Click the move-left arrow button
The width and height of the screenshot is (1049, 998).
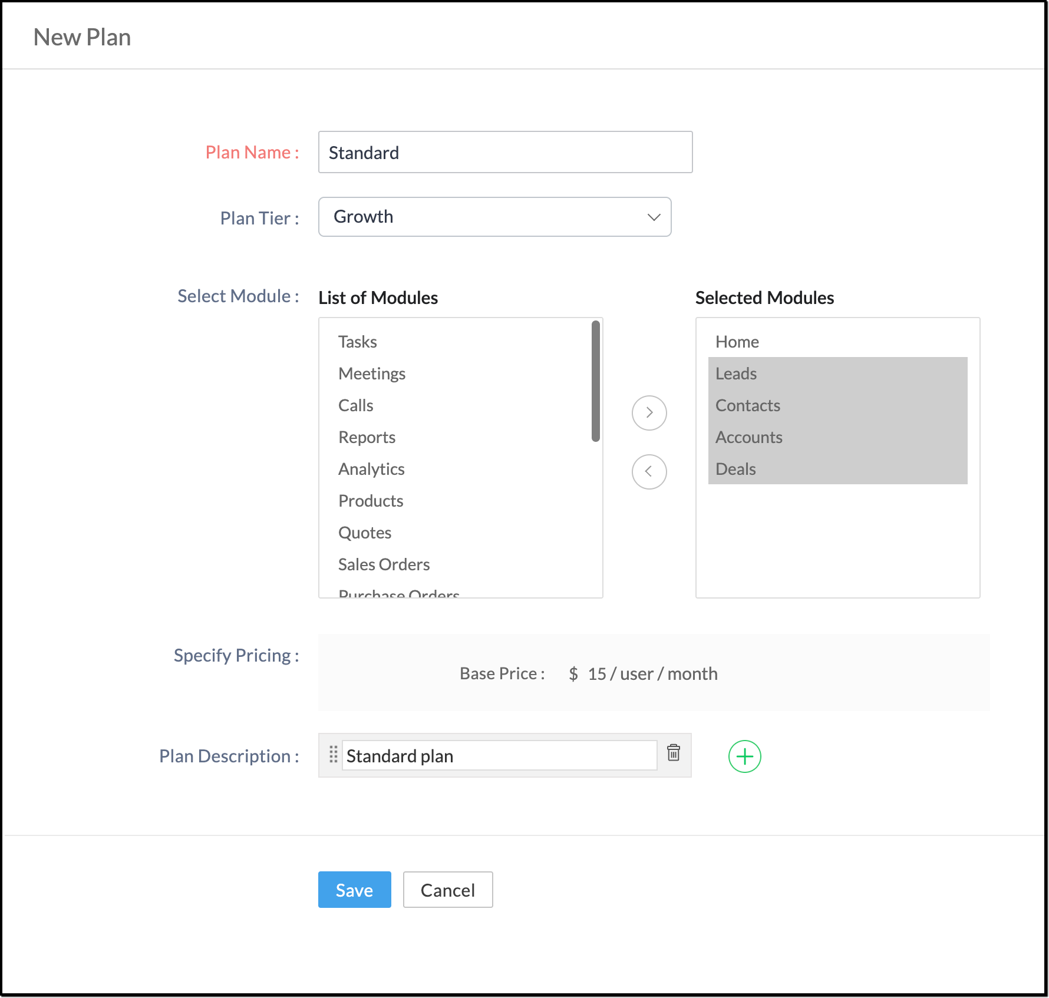click(x=649, y=472)
